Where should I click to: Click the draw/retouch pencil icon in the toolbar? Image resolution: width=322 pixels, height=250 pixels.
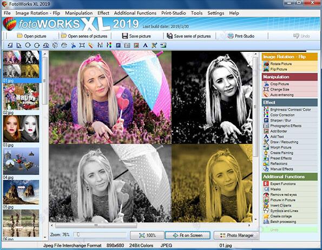154,45
